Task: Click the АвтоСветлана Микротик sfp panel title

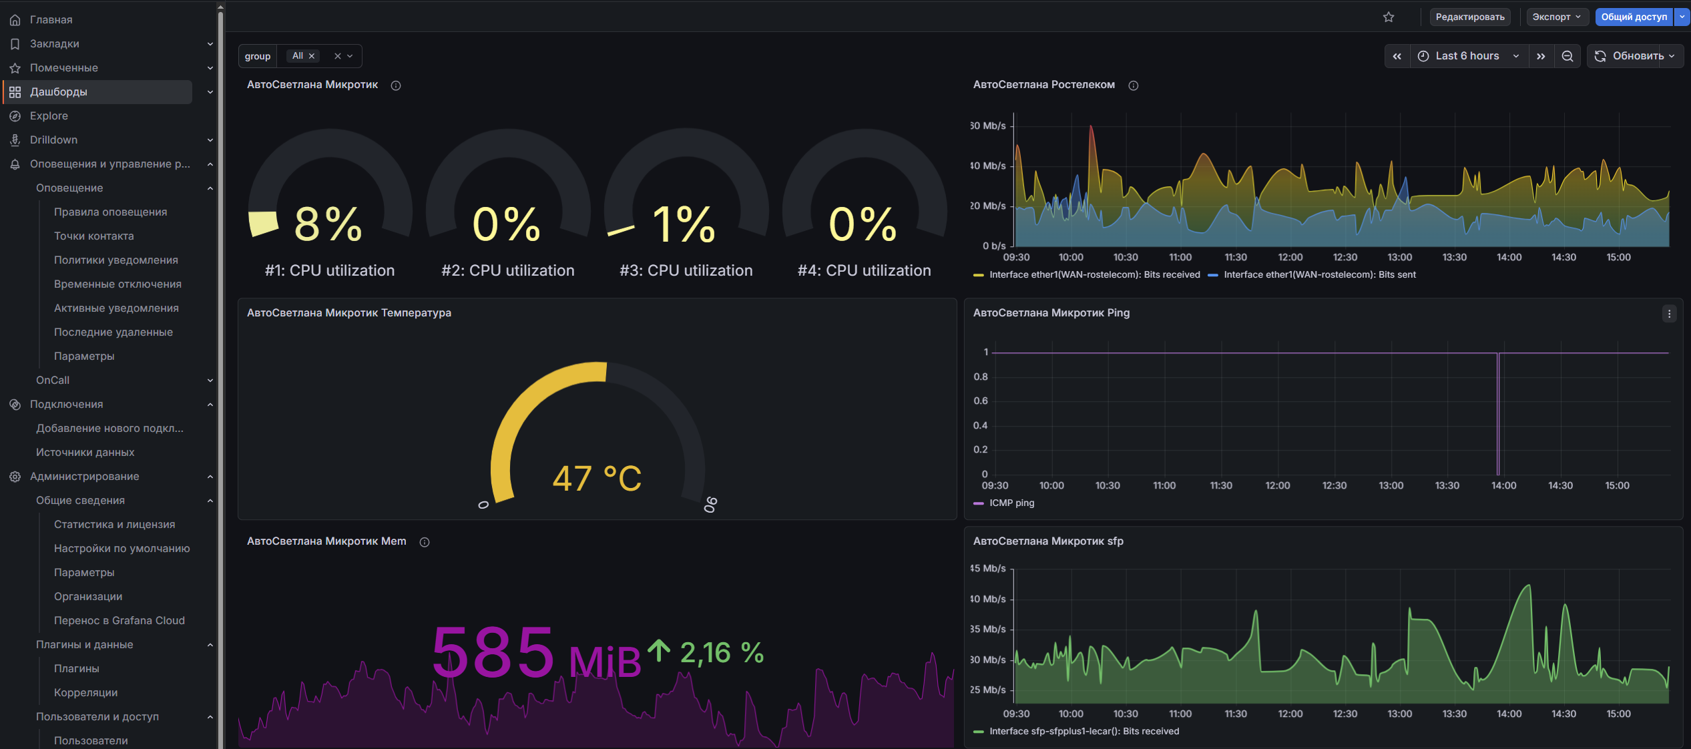Action: (1048, 541)
